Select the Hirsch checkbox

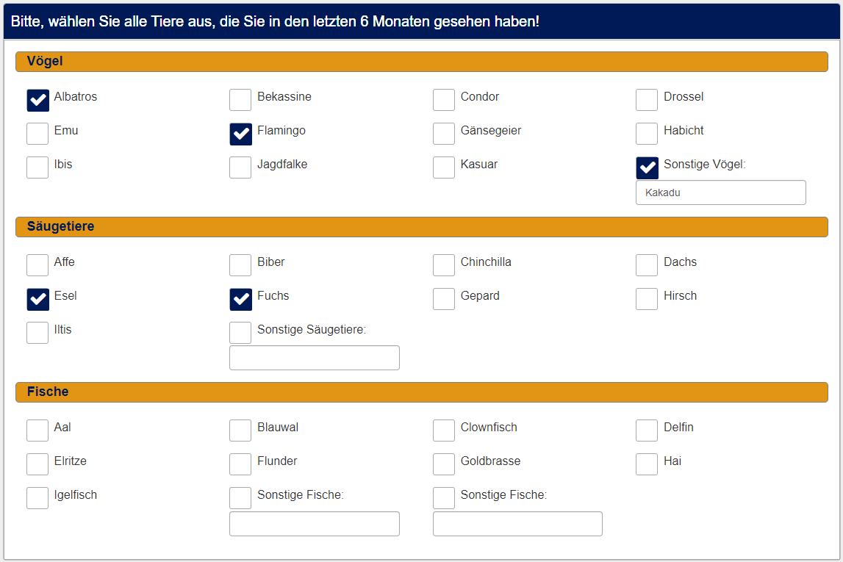tap(647, 299)
